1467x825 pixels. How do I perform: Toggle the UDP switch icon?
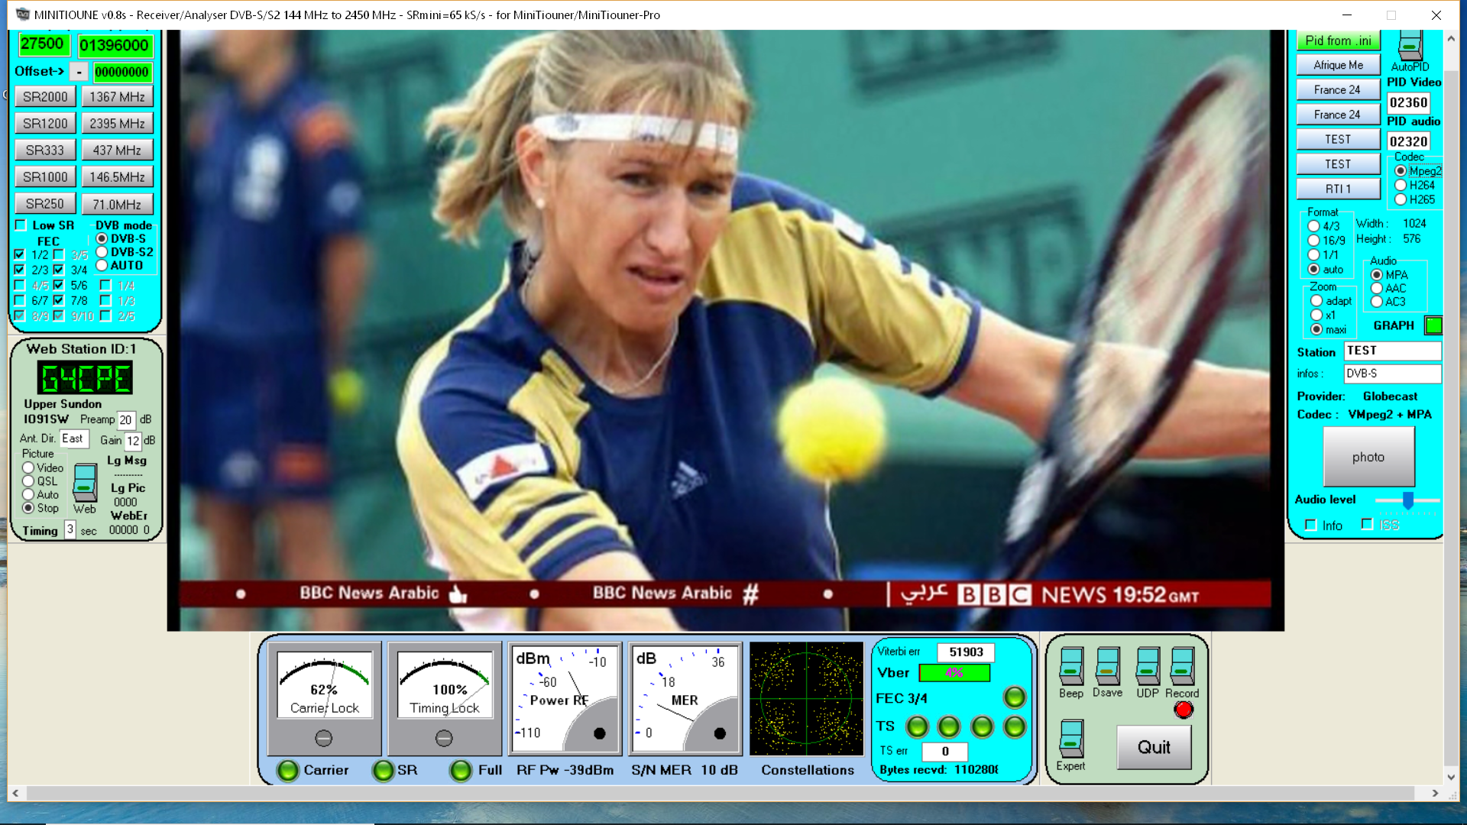point(1147,666)
